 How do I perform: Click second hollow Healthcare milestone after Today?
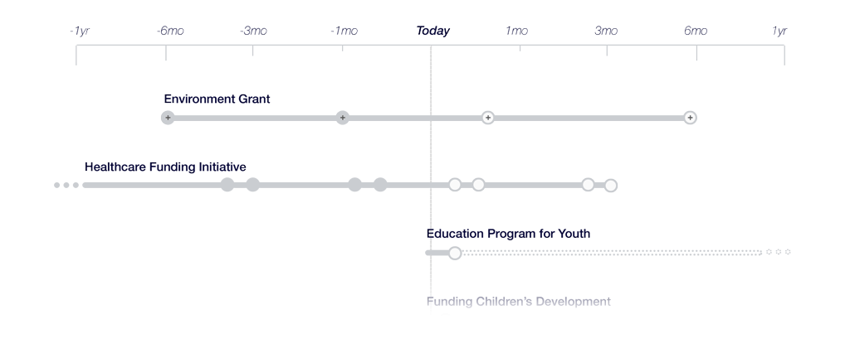(478, 185)
